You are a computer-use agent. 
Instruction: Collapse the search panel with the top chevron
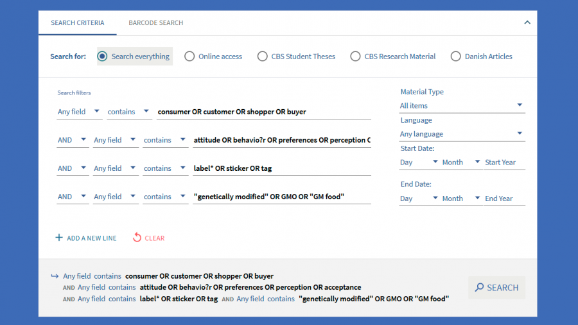tap(527, 22)
